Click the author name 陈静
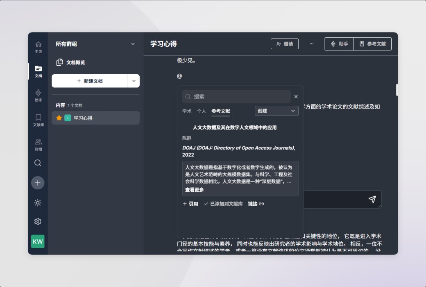The width and height of the screenshot is (426, 287). (x=187, y=138)
